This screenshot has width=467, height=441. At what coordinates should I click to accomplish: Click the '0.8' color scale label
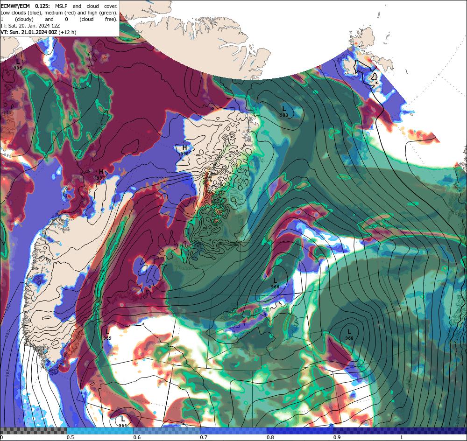[270, 437]
